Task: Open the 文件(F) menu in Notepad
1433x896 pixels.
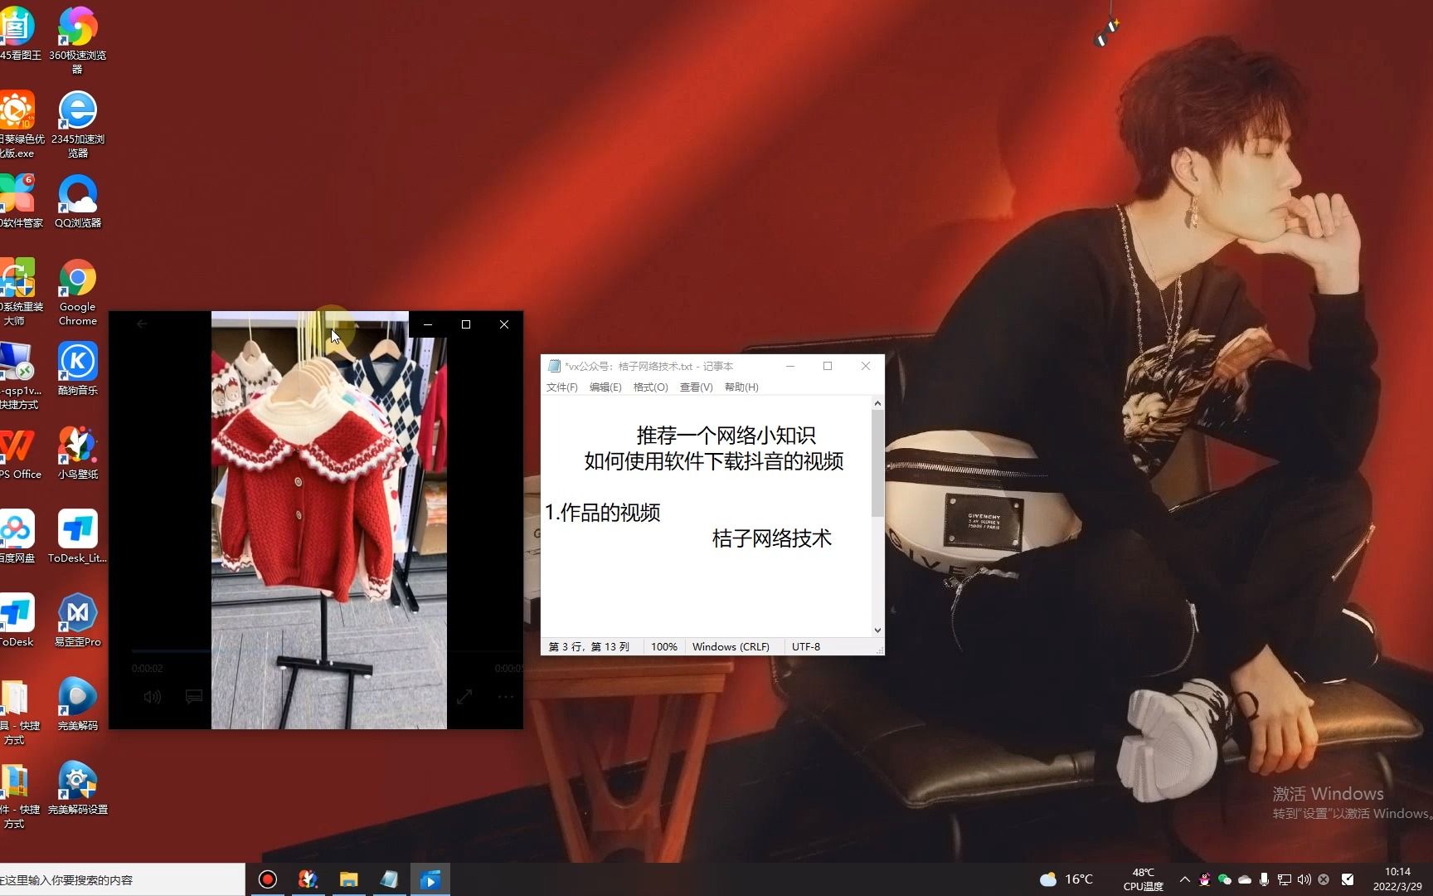Action: tap(561, 387)
